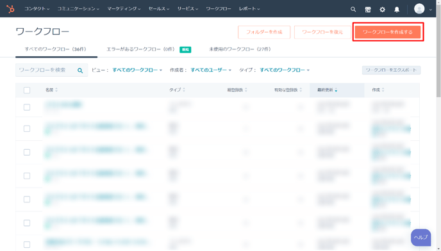Check the first workflow row checkbox
The image size is (441, 251).
[x=27, y=108]
